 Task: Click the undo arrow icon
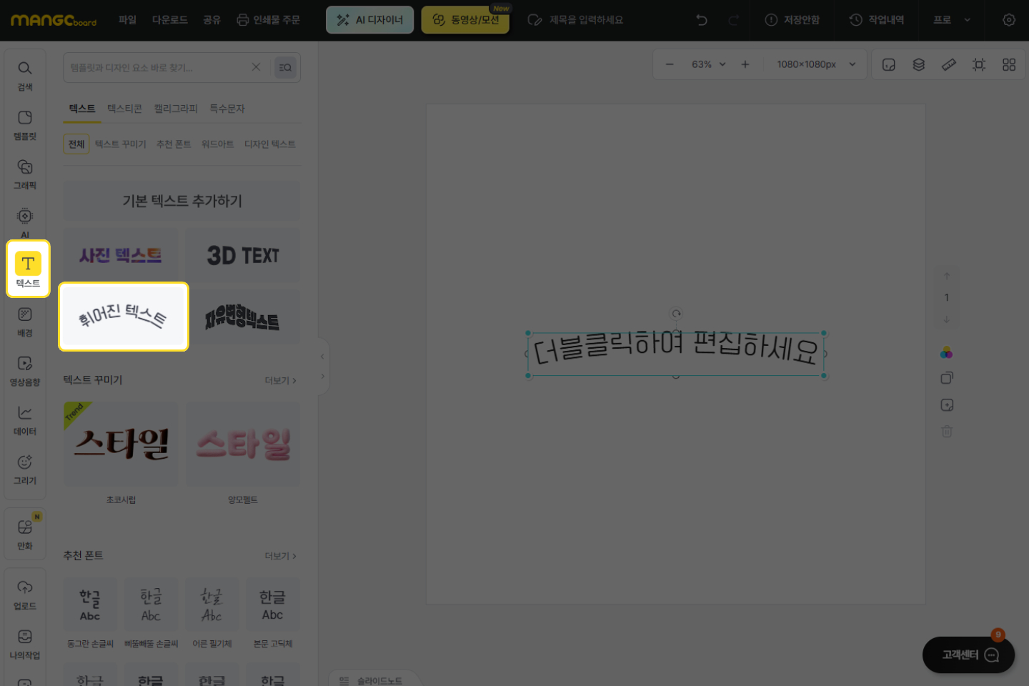click(x=702, y=20)
